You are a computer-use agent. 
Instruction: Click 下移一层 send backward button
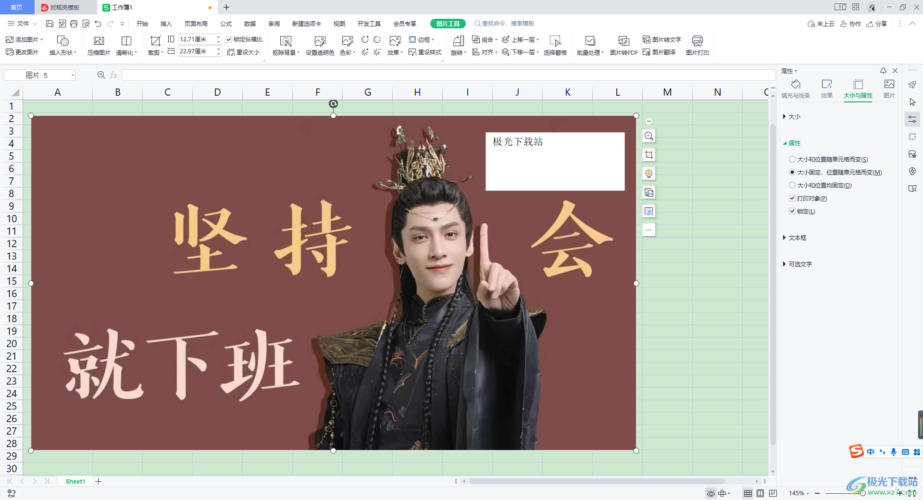coord(521,52)
